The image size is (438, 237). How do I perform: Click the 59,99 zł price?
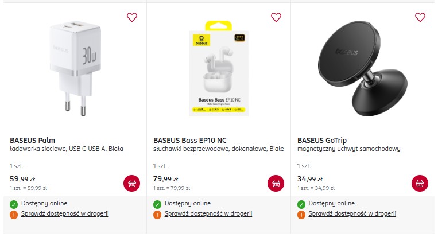pos(22,178)
